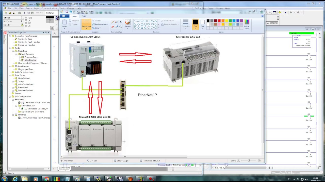325x182 pixels.
Task: Click Cortar crop tool in Imagem group
Action: [96, 20]
